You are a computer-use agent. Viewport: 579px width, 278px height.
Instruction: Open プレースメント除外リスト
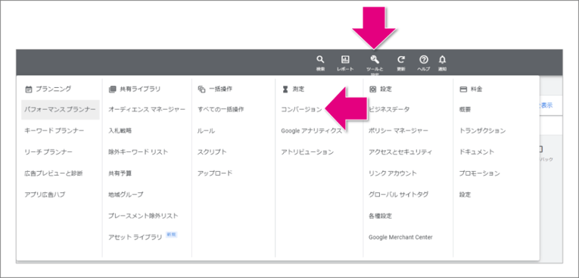pyautogui.click(x=143, y=216)
